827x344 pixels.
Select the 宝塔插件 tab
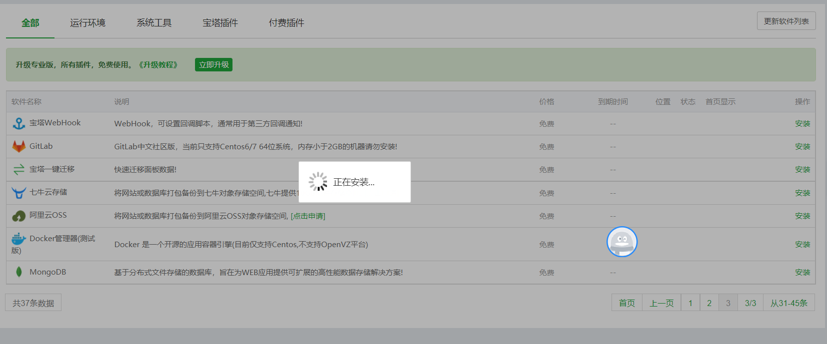[x=220, y=23]
